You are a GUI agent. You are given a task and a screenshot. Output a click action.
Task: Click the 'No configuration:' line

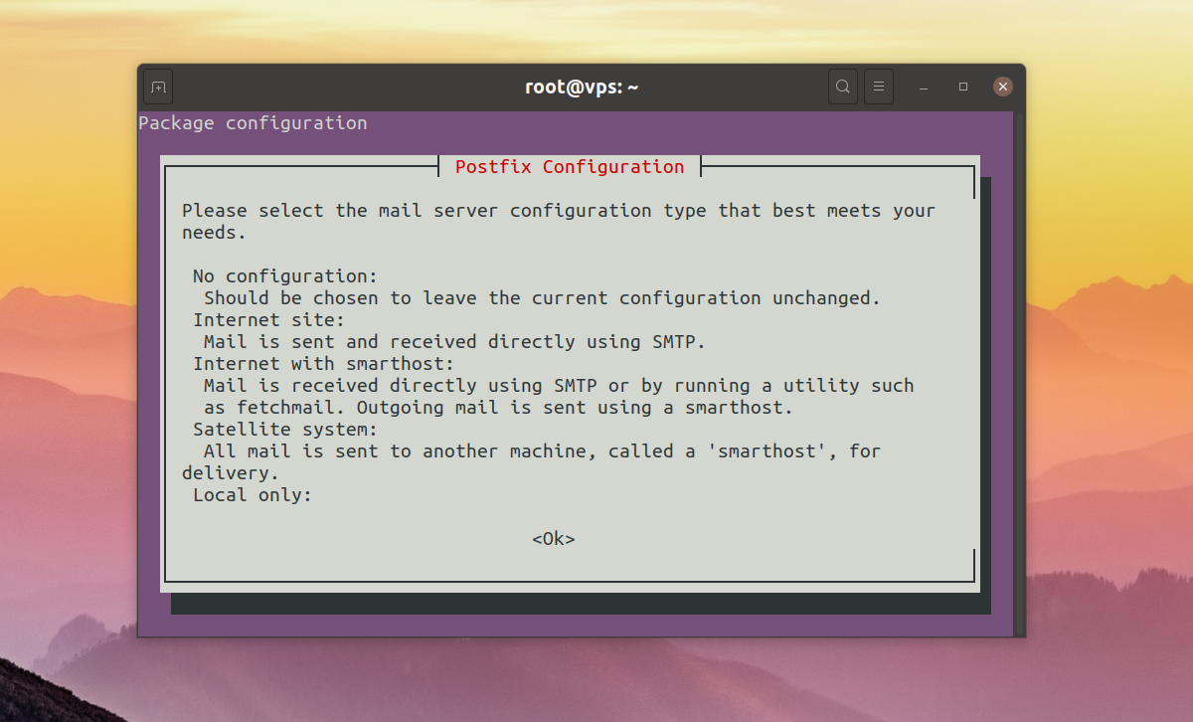pyautogui.click(x=286, y=276)
